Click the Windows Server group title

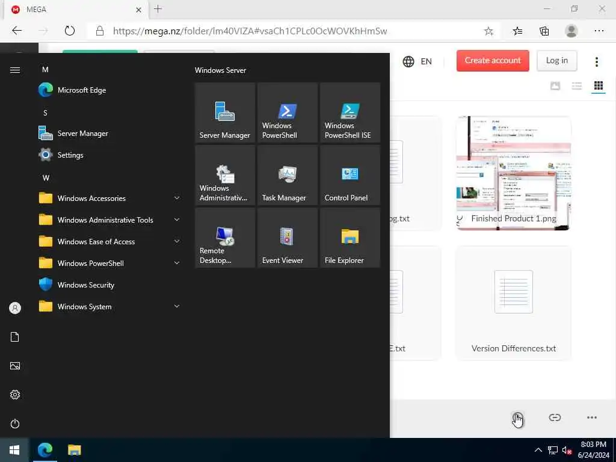point(220,70)
